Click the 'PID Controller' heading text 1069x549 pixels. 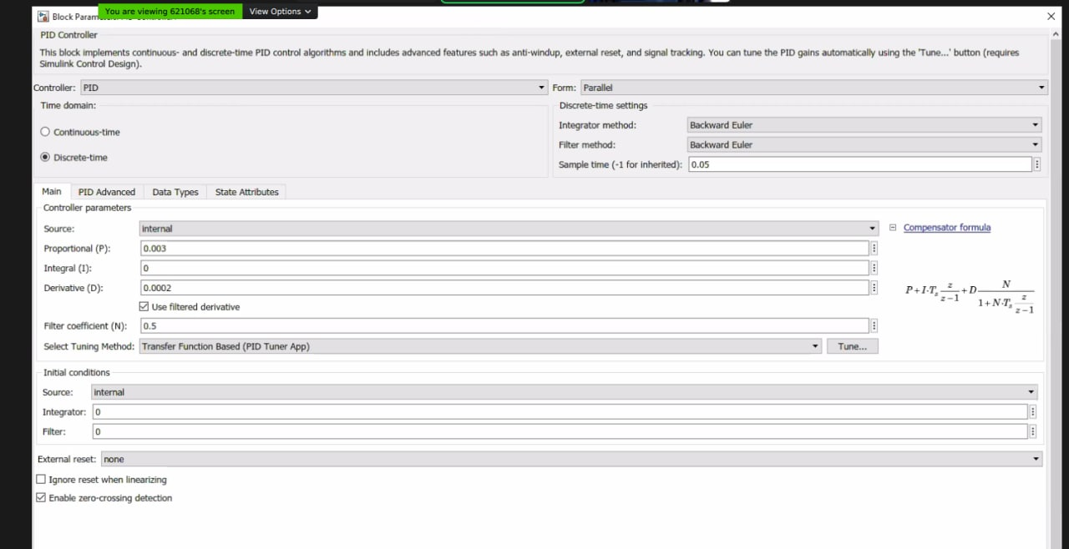68,35
